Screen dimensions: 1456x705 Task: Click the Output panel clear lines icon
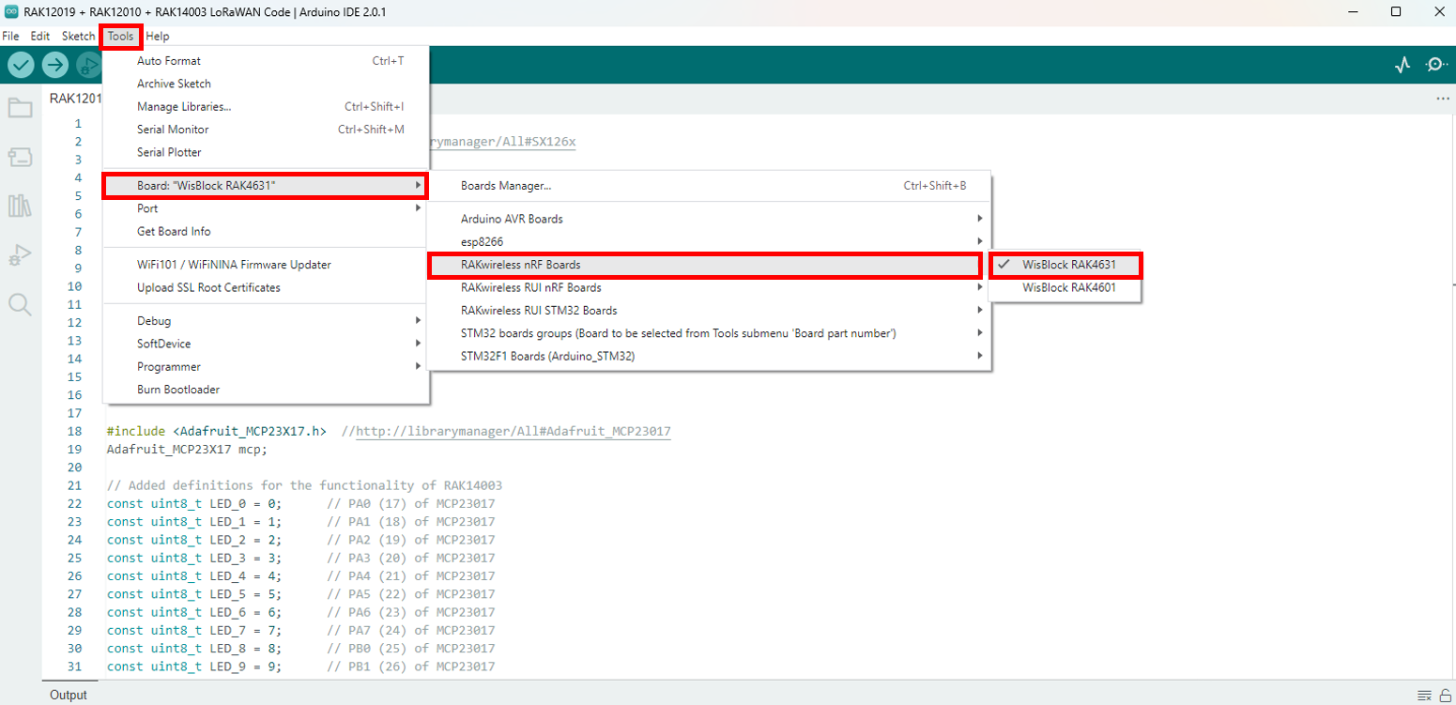pos(1424,696)
